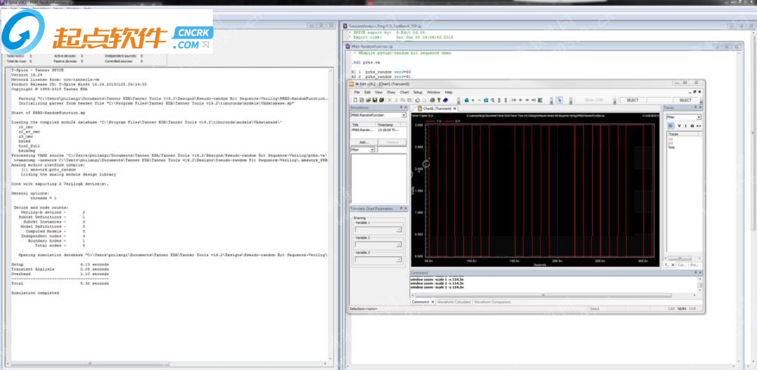
Task: Expand the Variable 1 dropdown
Action: (x=399, y=229)
